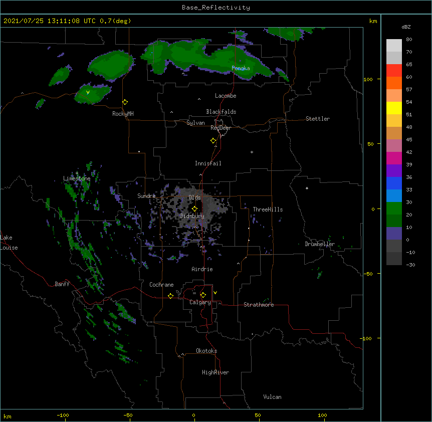432x422 pixels.
Task: Pick the blue 36 dBZ legend swatch
Action: [x=394, y=183]
